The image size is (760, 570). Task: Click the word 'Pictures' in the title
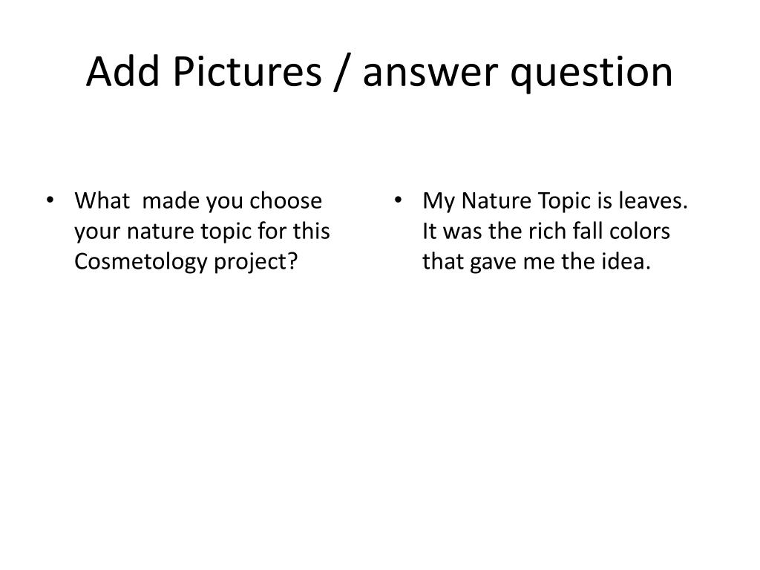[x=247, y=72]
